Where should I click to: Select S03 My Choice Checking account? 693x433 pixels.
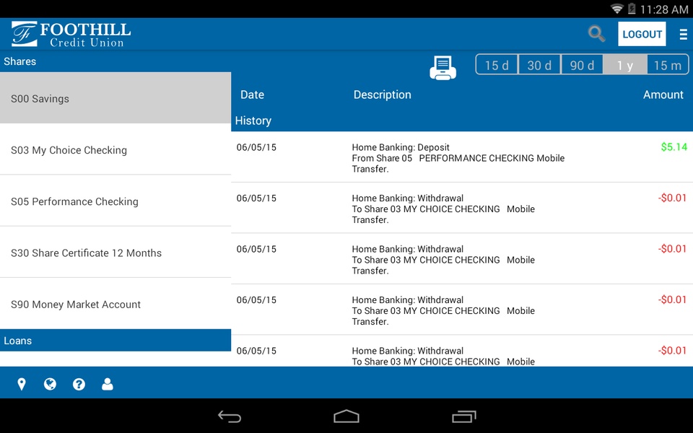coord(115,149)
